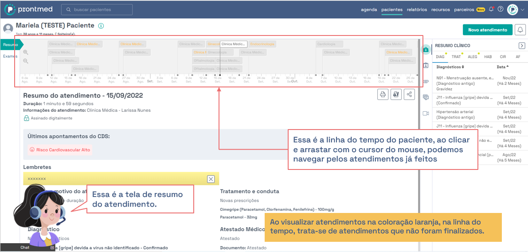Screen dimensions: 528x252
Task: Open the help question mark icon
Action: point(501,9)
